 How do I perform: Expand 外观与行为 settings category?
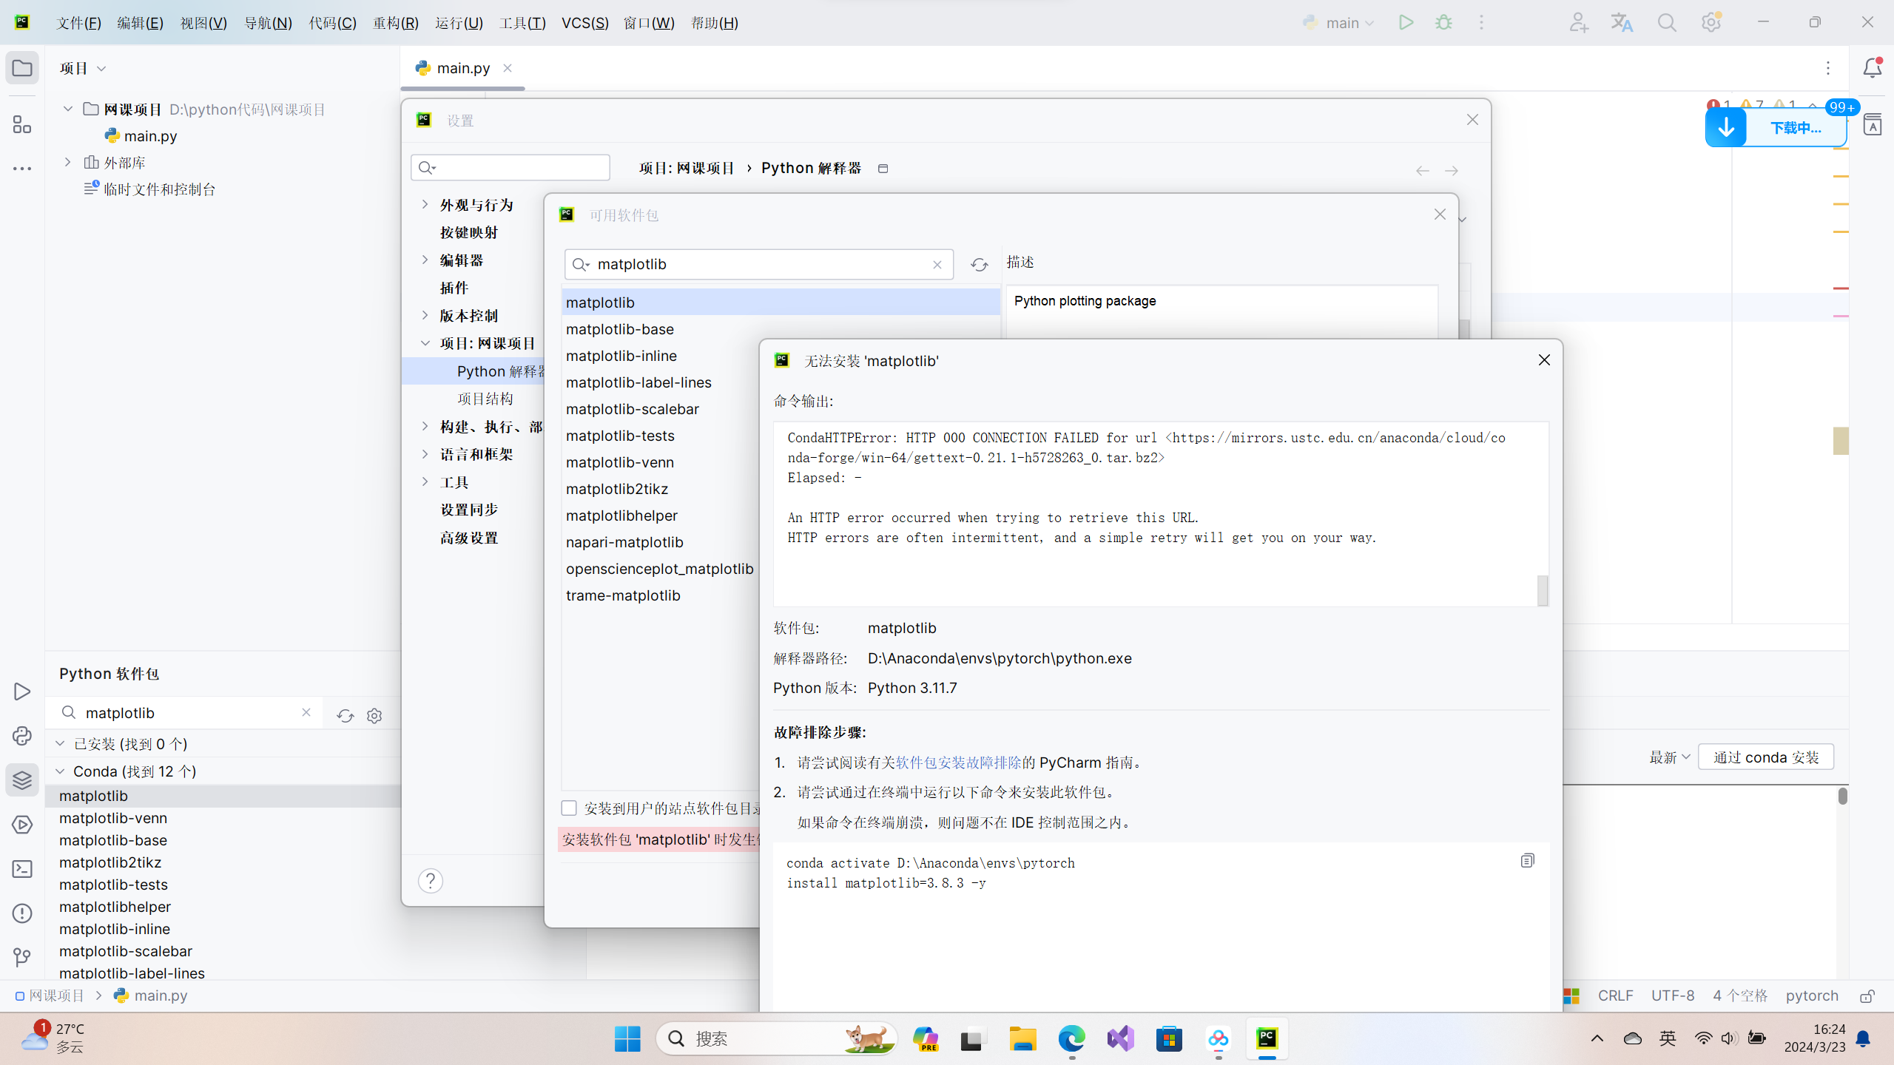425,204
